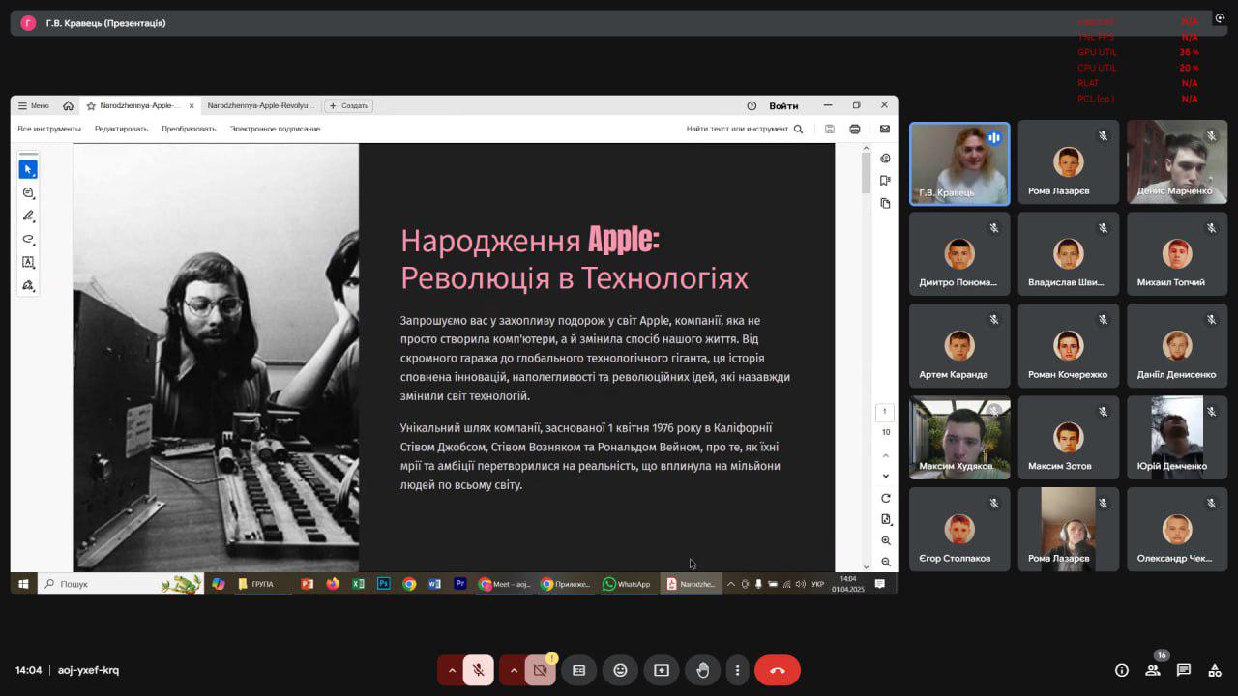Click the magnifier search icon in Acrobat
This screenshot has height=696, width=1238.
tap(798, 129)
